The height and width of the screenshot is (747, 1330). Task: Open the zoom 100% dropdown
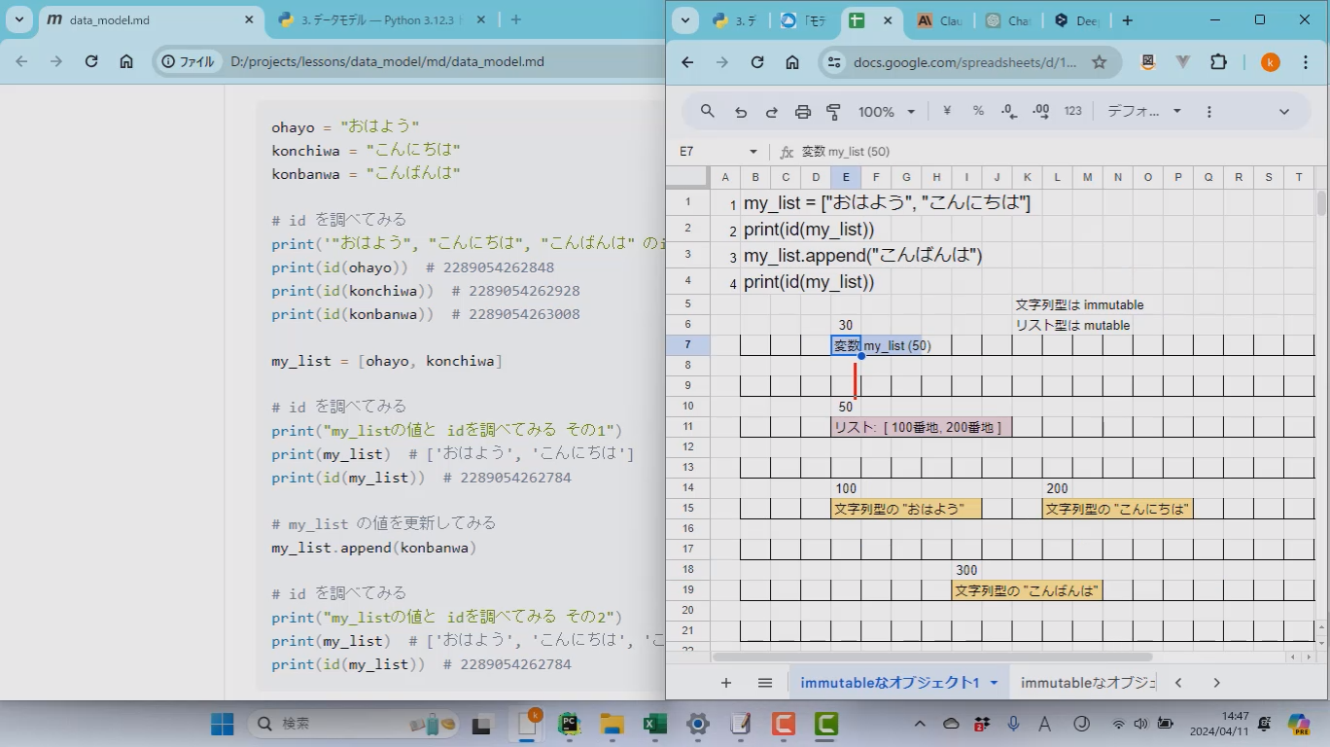point(886,112)
